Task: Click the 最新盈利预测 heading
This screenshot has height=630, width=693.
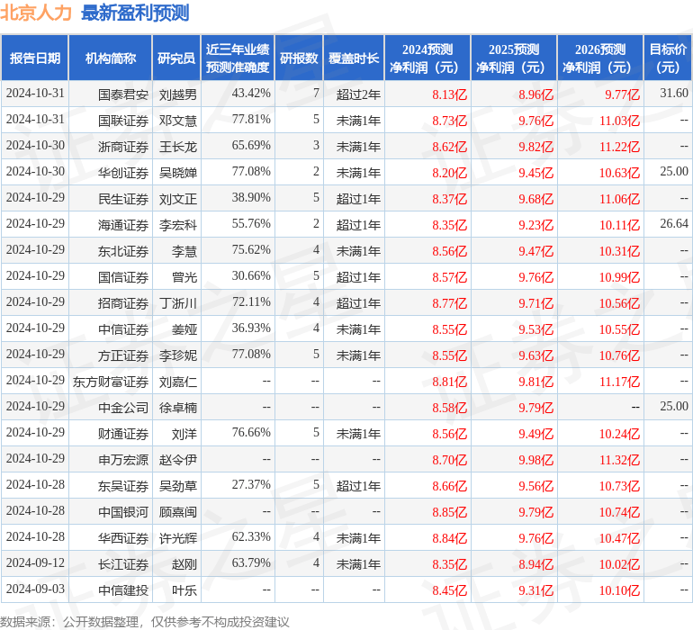Action: [135, 13]
